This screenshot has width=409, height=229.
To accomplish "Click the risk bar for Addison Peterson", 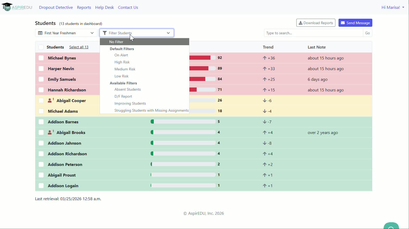I will (183, 164).
